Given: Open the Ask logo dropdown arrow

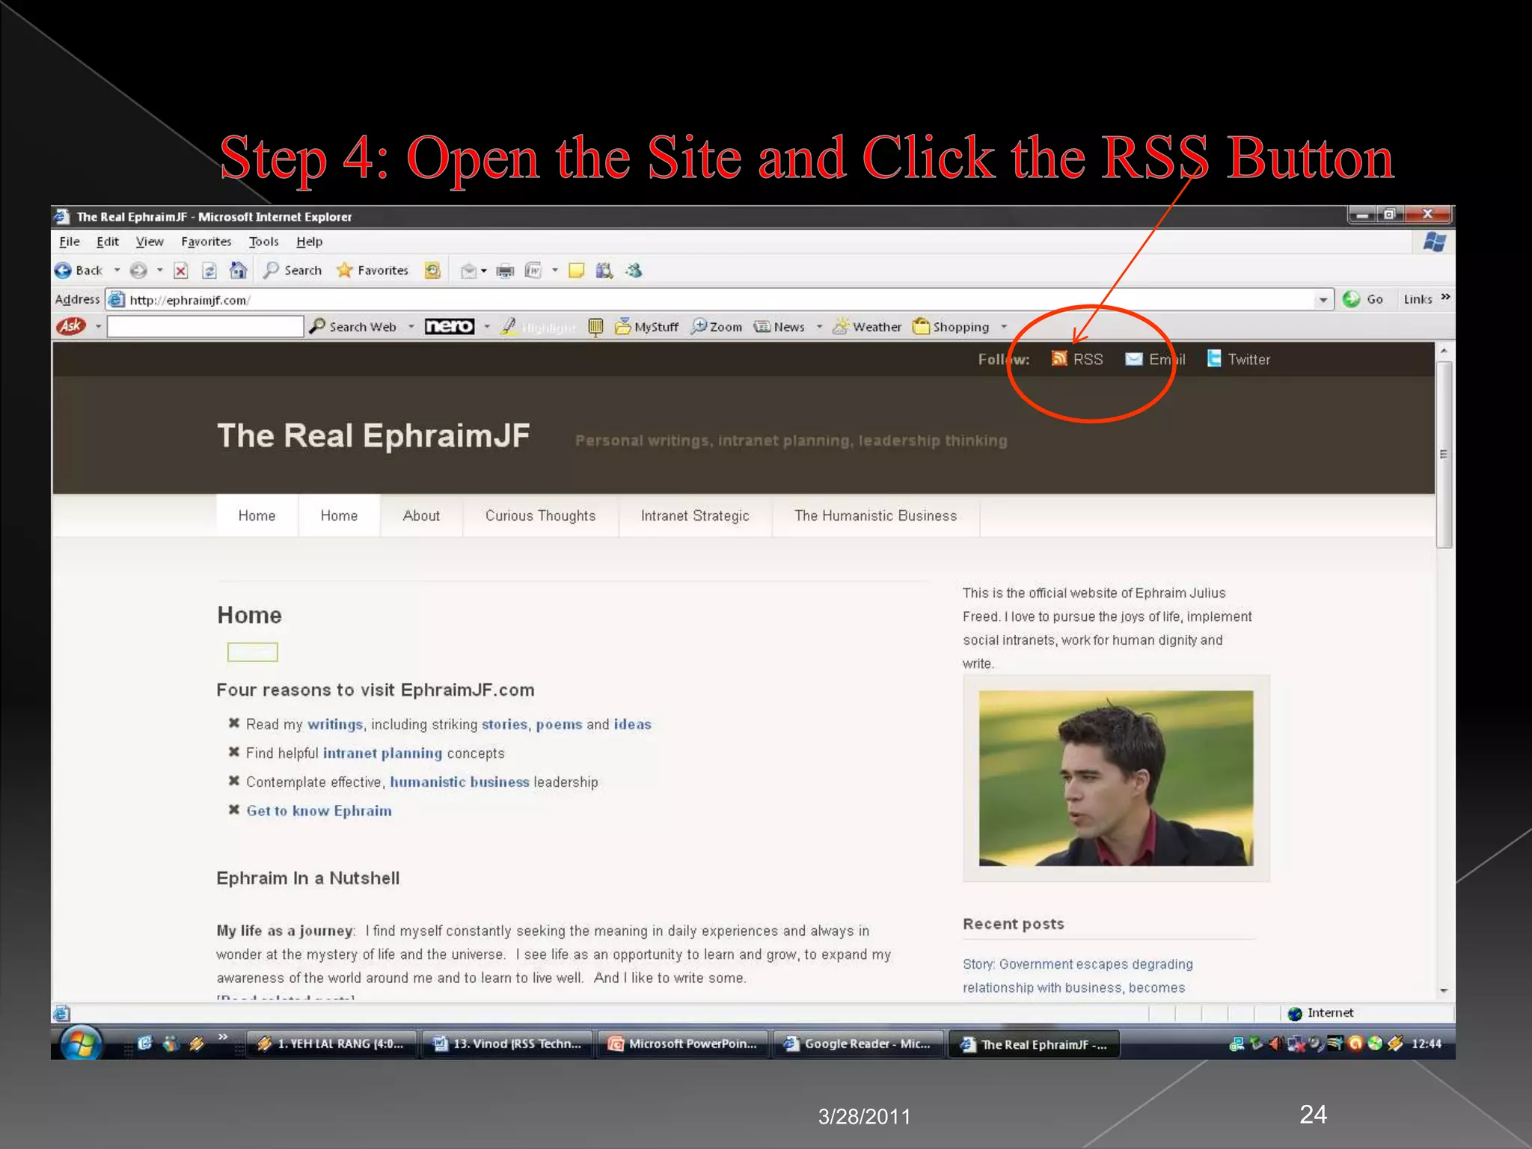Looking at the screenshot, I should pos(98,327).
